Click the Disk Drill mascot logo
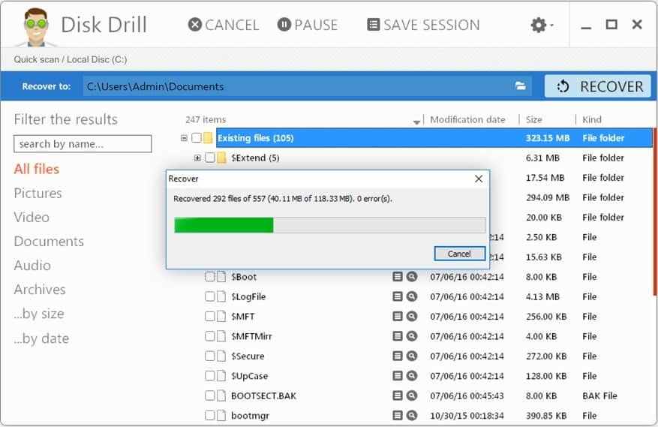The width and height of the screenshot is (658, 427). click(x=36, y=27)
